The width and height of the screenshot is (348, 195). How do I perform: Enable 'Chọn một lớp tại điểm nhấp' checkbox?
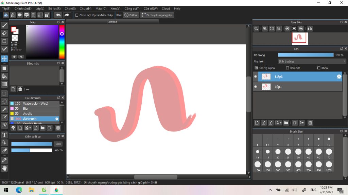tap(77, 15)
